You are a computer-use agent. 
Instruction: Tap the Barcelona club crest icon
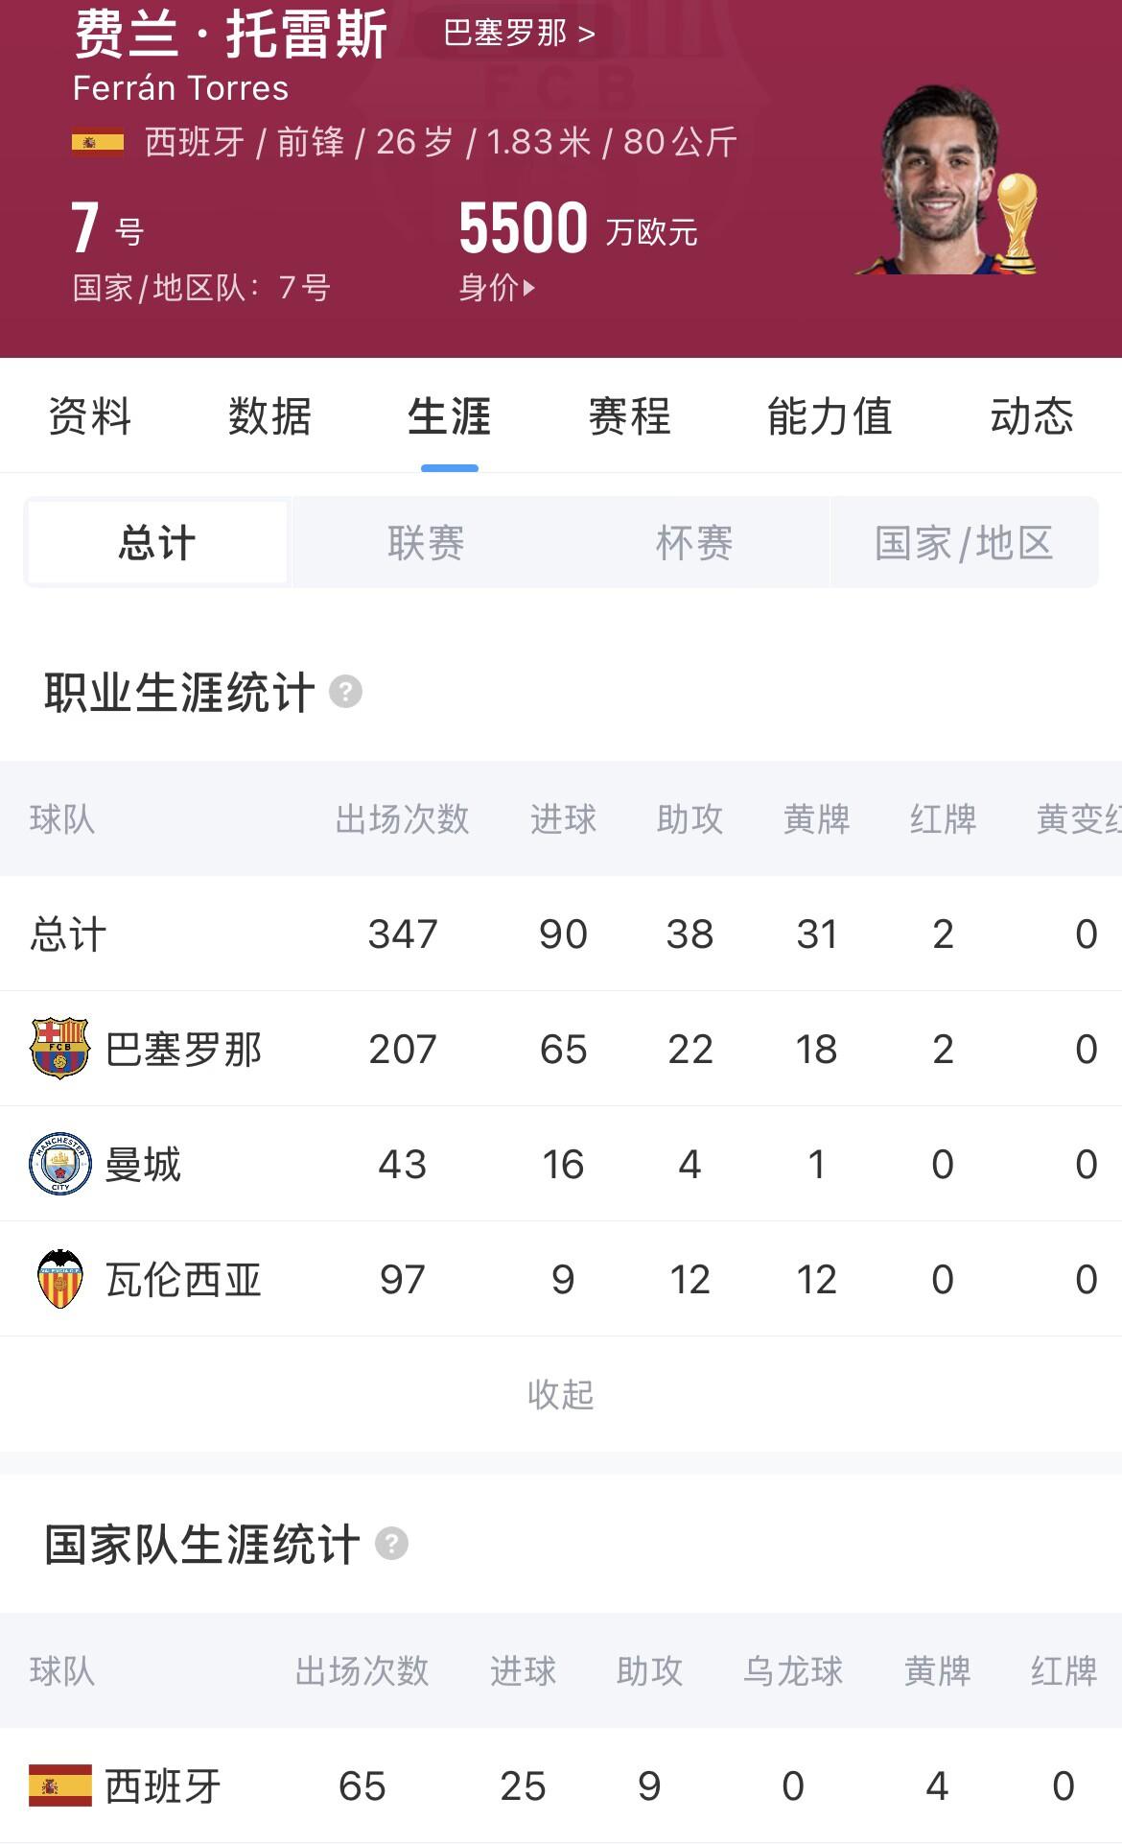click(x=59, y=1049)
